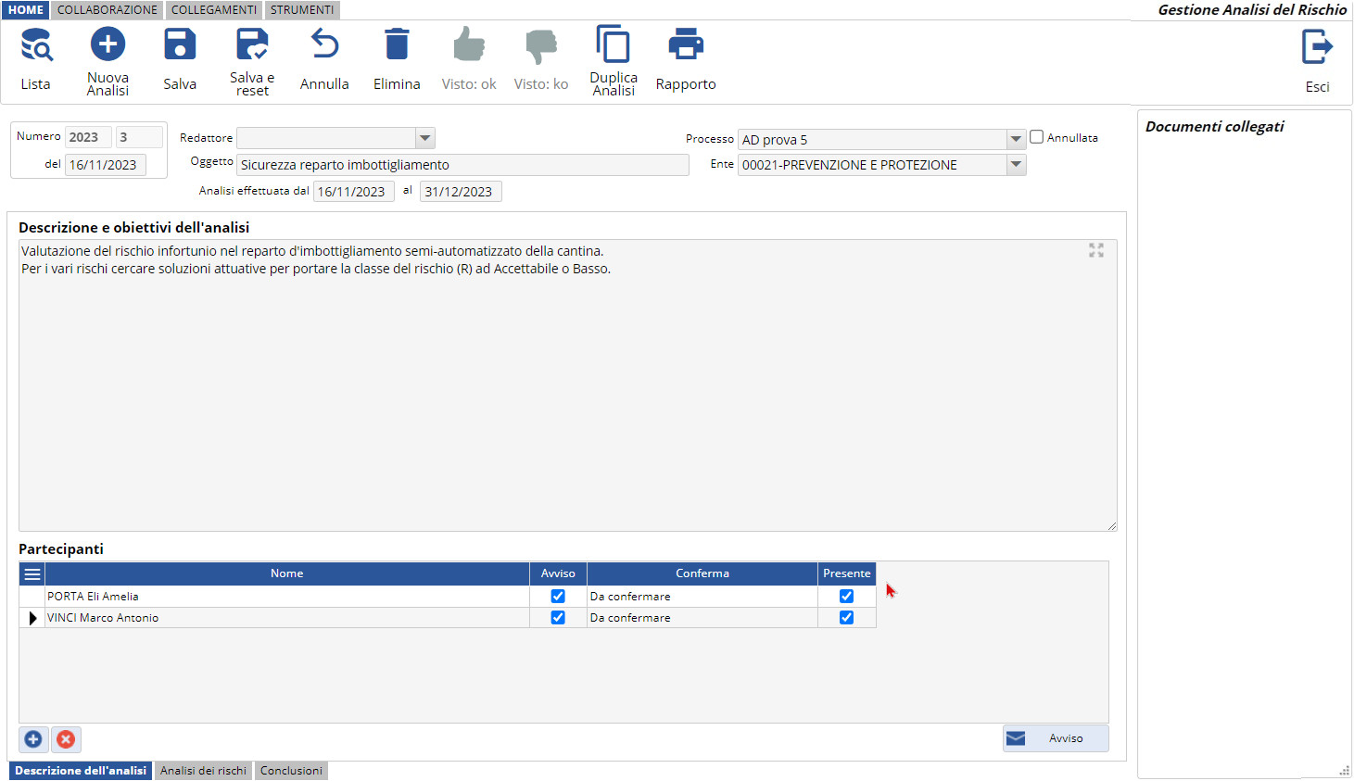
Task: Expand the Redattore dropdown
Action: [424, 139]
